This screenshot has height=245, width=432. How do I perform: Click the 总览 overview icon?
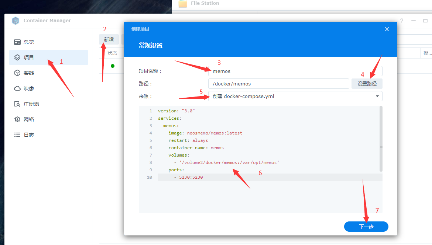pos(17,42)
